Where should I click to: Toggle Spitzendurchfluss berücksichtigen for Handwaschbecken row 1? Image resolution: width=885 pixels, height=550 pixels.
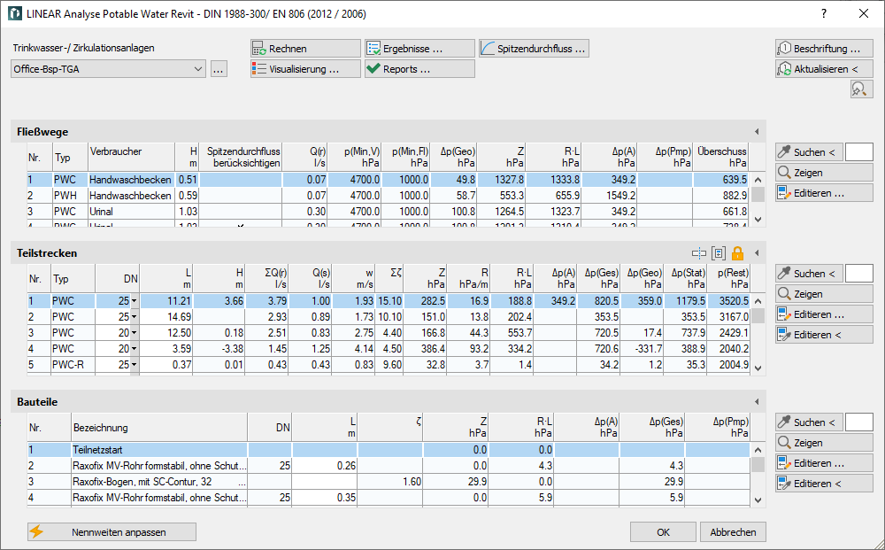pyautogui.click(x=241, y=180)
